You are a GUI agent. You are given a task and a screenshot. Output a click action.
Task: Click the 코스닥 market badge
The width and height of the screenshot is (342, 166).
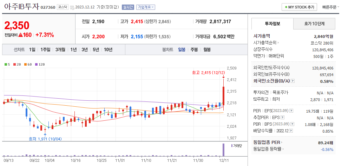pos(63,7)
